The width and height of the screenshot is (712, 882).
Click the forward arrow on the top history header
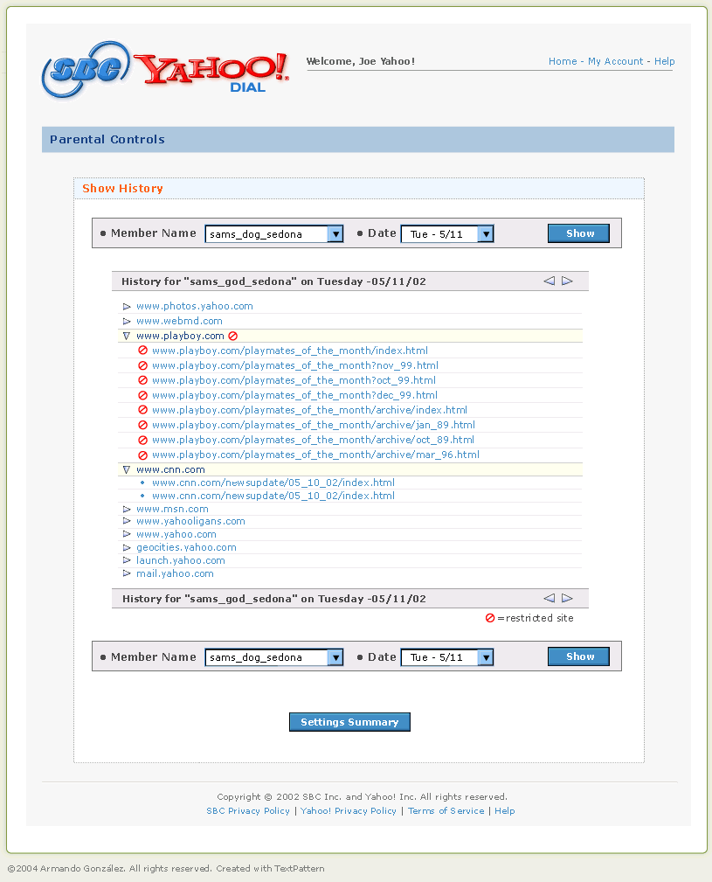(567, 281)
